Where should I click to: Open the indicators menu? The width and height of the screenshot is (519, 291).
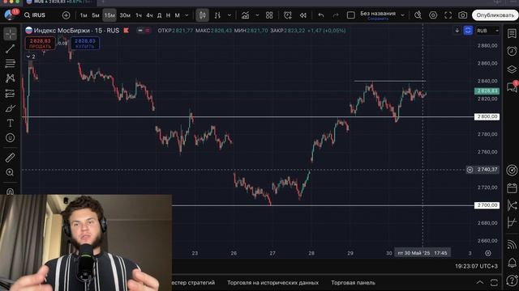point(245,15)
